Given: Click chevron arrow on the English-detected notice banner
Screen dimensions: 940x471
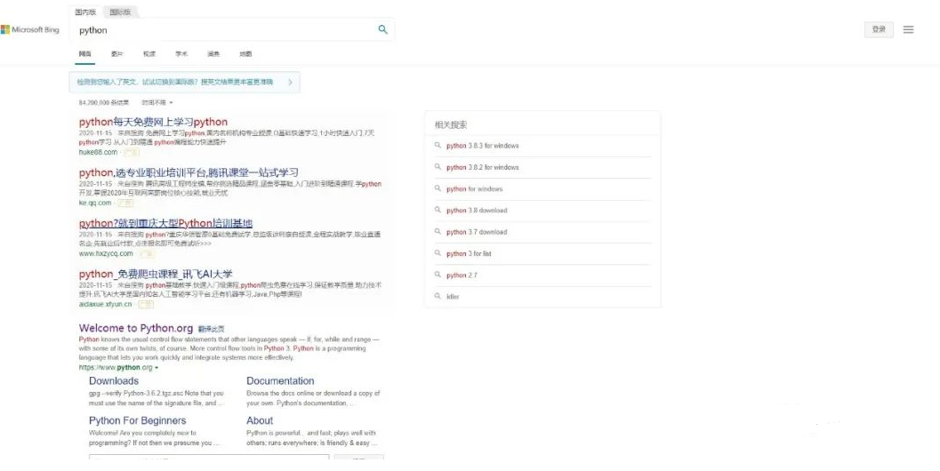Looking at the screenshot, I should [289, 82].
